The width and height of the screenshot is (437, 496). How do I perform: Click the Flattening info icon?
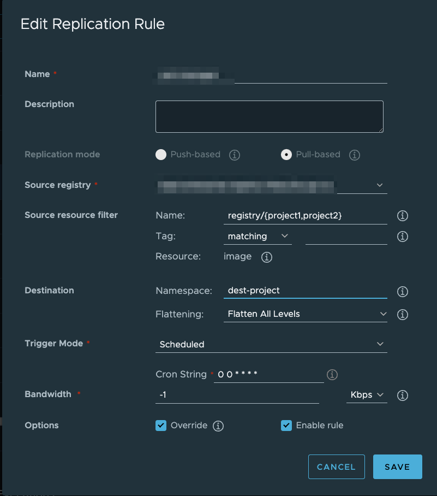[x=402, y=315]
